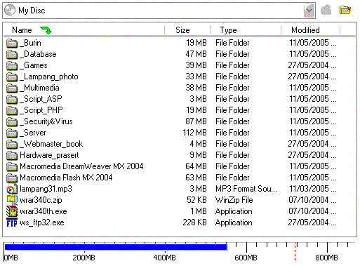Click the red dashed capacity limit marker
The width and height of the screenshot is (360, 266).
pos(295,251)
